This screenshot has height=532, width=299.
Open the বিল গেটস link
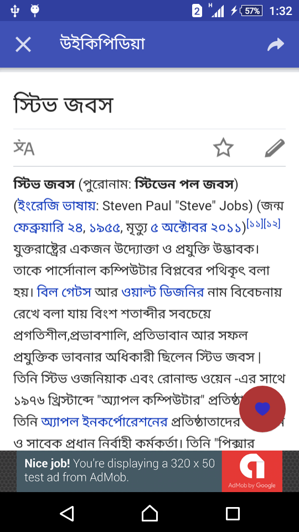tap(64, 291)
